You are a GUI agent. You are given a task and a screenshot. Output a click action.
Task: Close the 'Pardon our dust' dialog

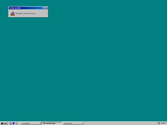(x=46, y=8)
